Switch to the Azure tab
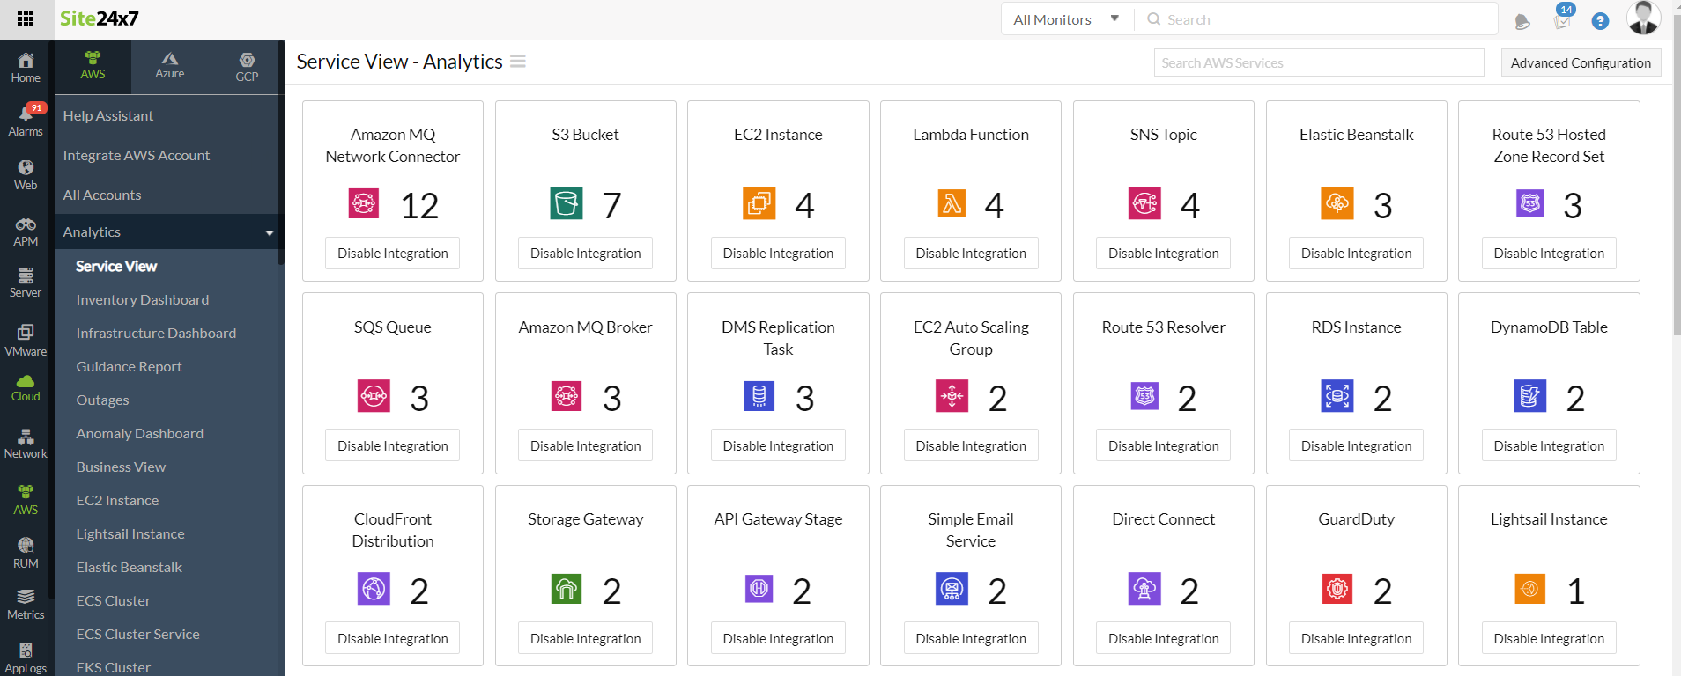 pos(169,66)
